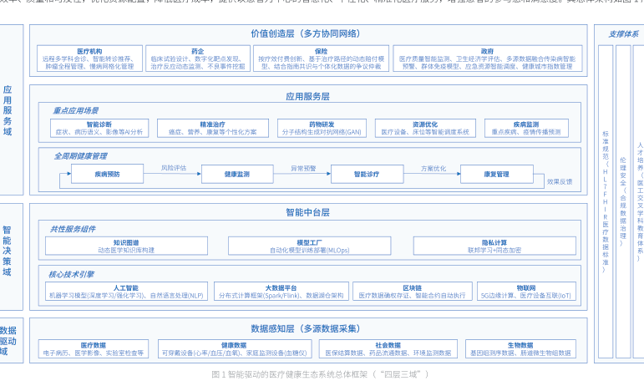Click the 区块链 box
Image resolution: width=644 pixels, height=386 pixels.
[x=413, y=292]
